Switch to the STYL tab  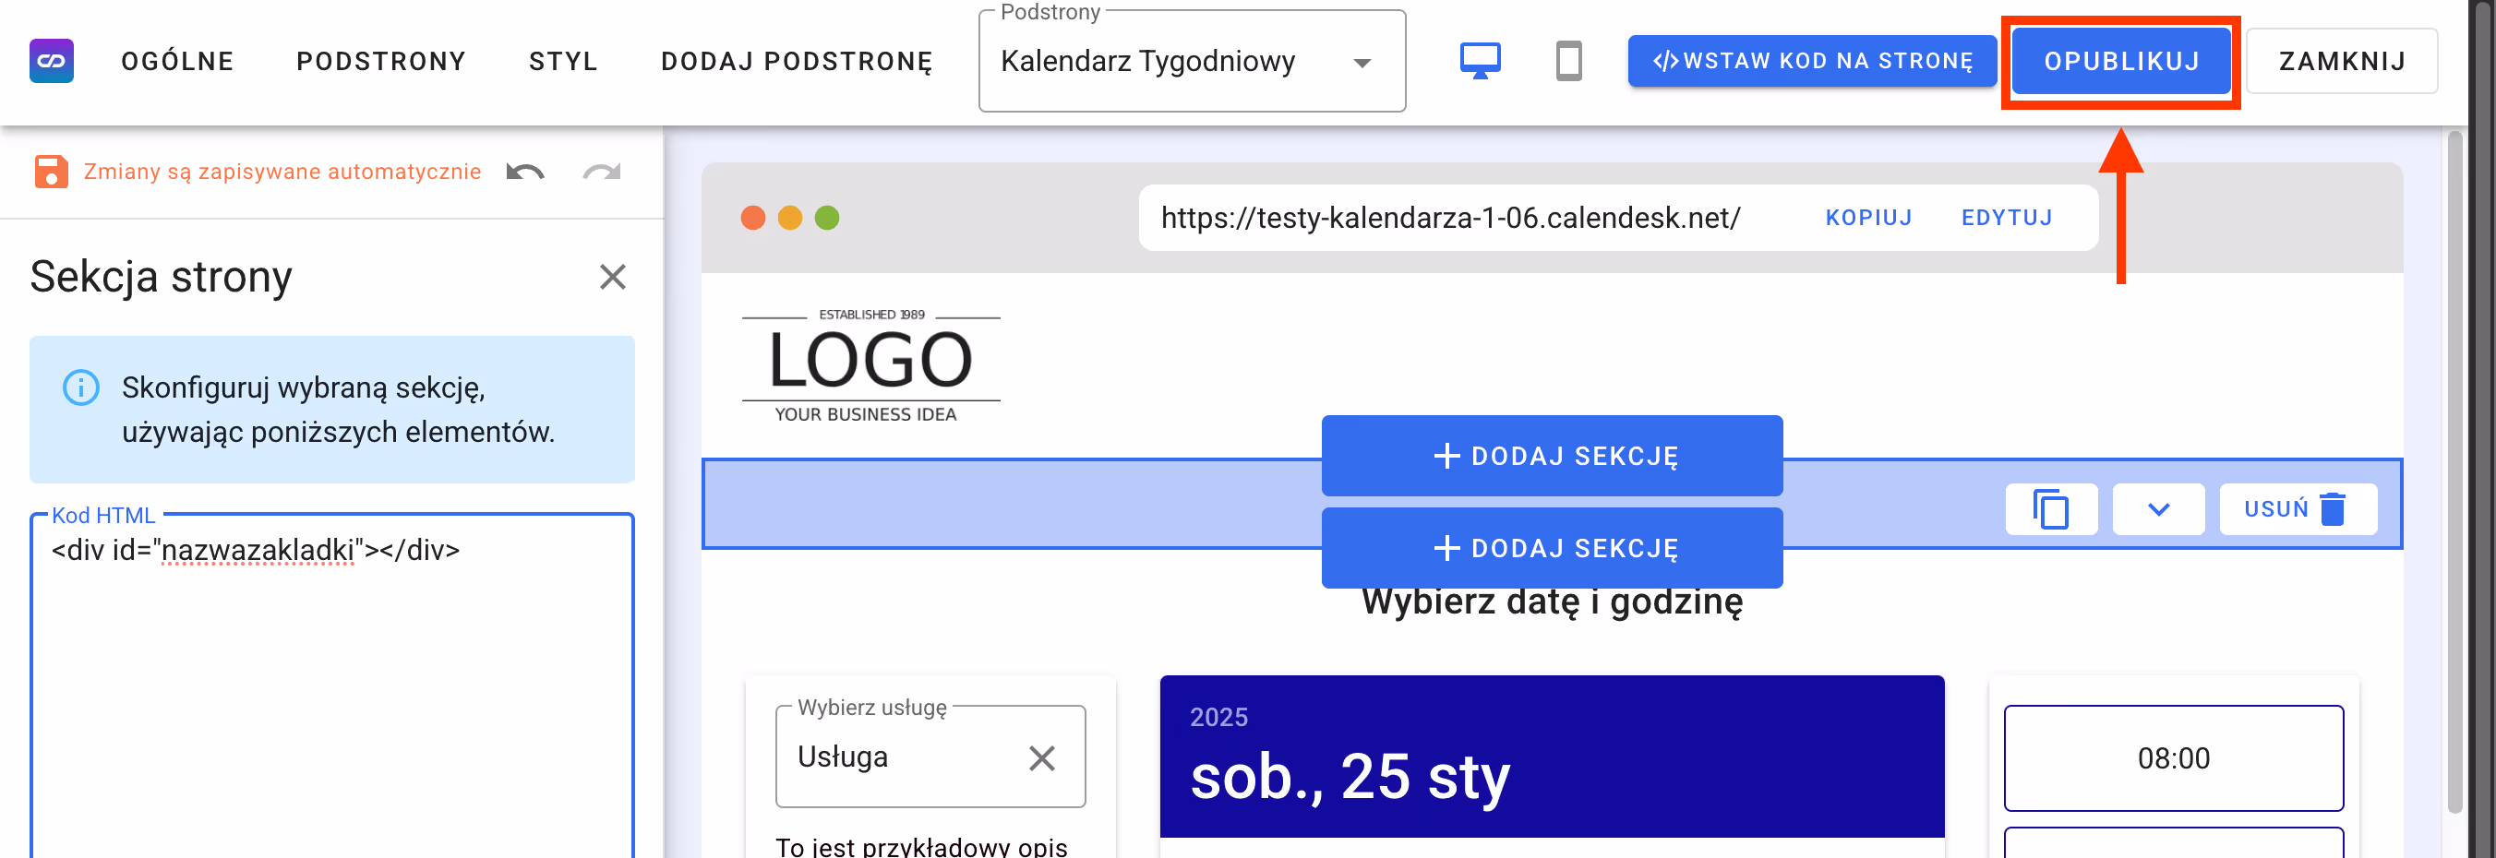pyautogui.click(x=562, y=60)
